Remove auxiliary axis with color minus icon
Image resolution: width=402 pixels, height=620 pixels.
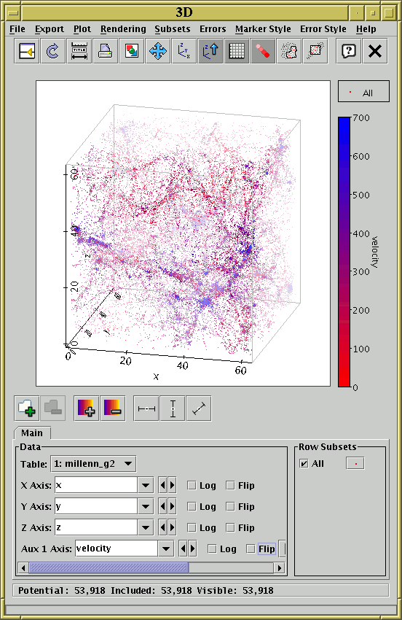click(113, 408)
